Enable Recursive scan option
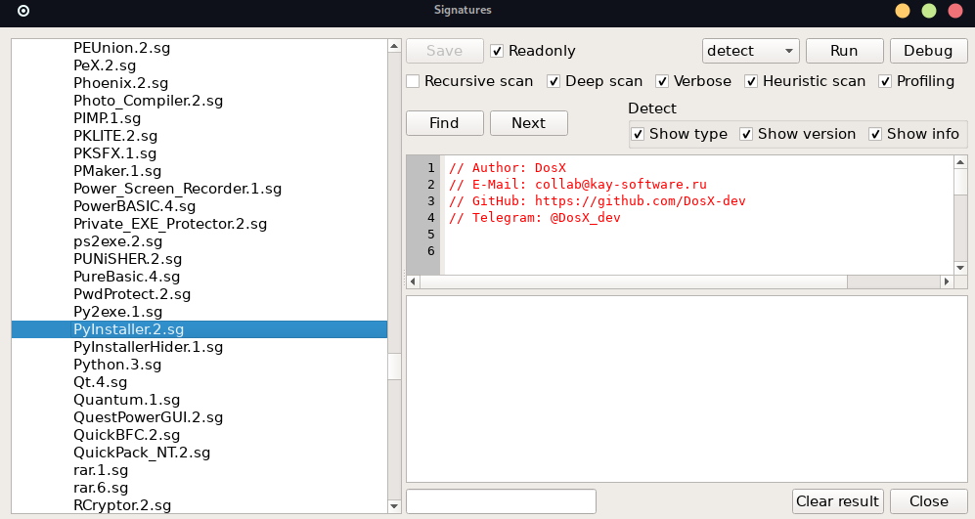This screenshot has width=975, height=519. click(413, 81)
